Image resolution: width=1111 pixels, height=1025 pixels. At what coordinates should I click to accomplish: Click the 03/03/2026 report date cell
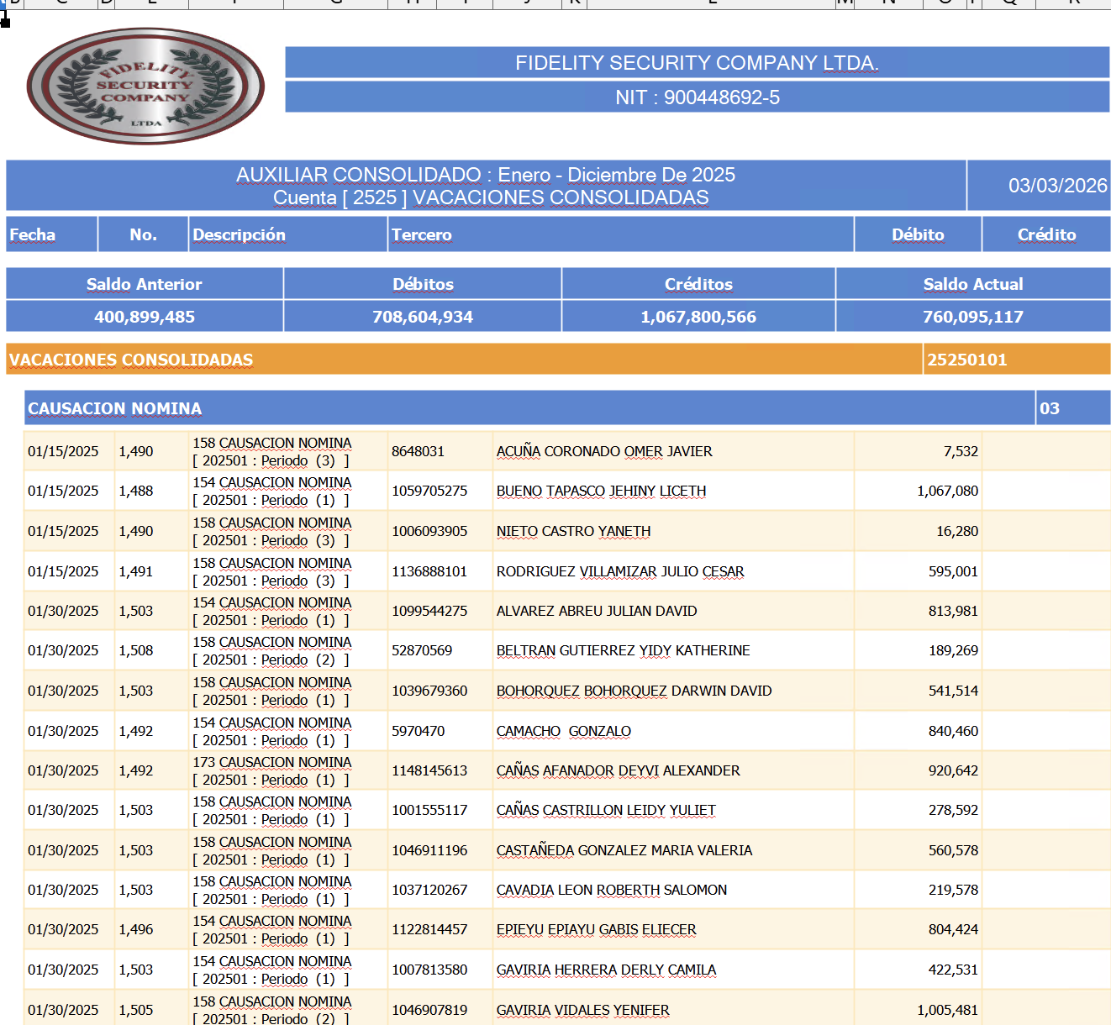click(1039, 186)
